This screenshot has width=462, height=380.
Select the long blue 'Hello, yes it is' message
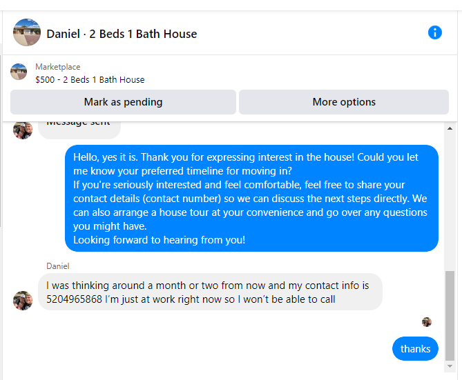coord(251,199)
